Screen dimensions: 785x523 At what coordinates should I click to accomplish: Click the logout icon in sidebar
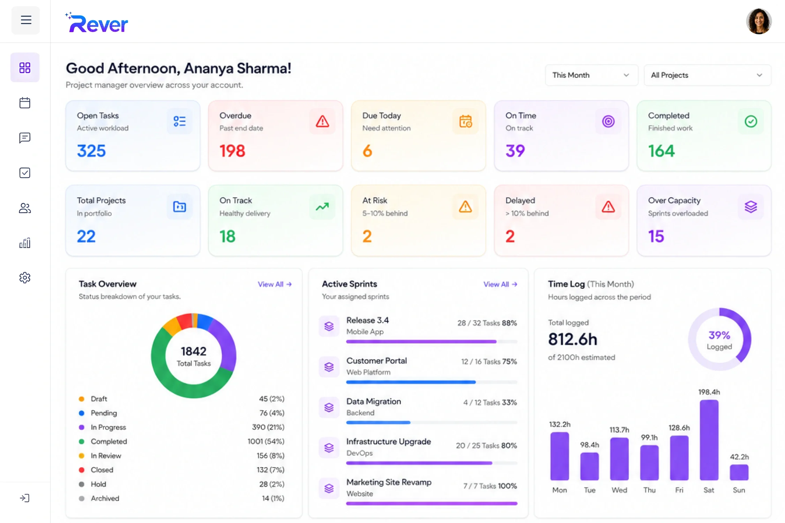(x=24, y=498)
